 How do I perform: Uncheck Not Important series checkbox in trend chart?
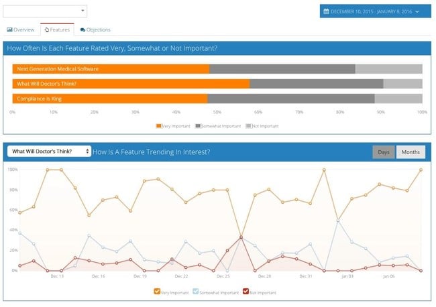(246, 292)
